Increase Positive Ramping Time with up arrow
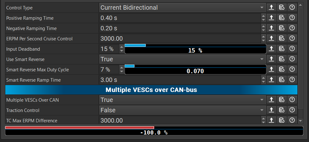Image resolution: width=309 pixels, height=142 pixels. [263, 16]
